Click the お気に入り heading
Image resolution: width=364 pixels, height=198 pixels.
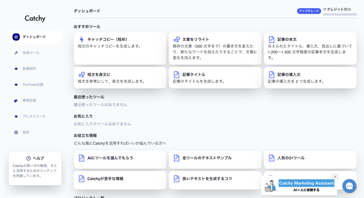click(x=83, y=116)
